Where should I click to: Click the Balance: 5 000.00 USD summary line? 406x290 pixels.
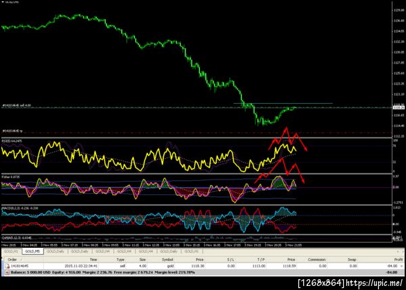tap(103, 272)
